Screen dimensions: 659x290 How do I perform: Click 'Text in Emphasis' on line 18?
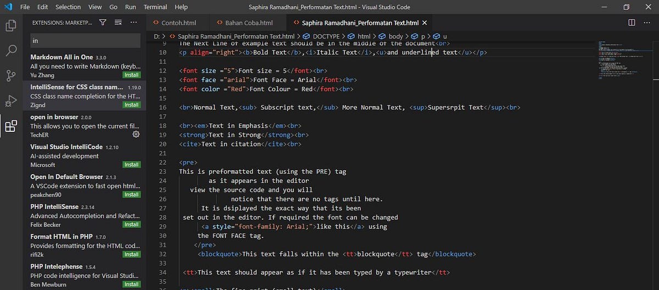tap(238, 126)
